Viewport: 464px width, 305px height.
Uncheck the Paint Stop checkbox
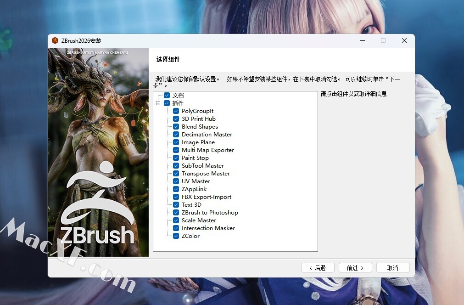pyautogui.click(x=176, y=158)
